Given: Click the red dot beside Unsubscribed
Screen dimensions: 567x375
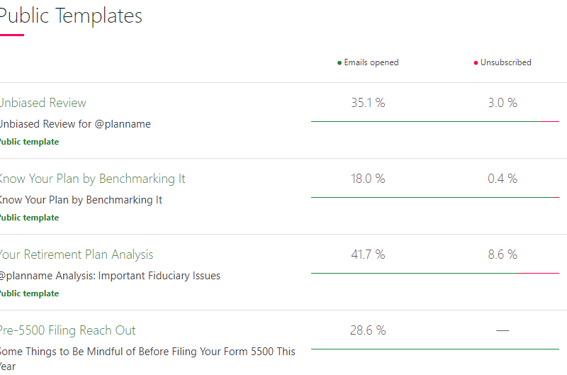Looking at the screenshot, I should click(x=476, y=63).
